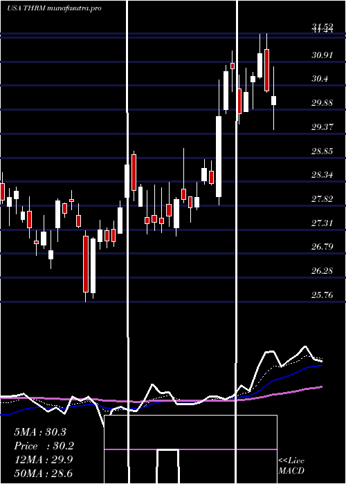Viewport: 346px width, 484px height.
Task: Select the 29.37 price level label
Action: click(322, 127)
